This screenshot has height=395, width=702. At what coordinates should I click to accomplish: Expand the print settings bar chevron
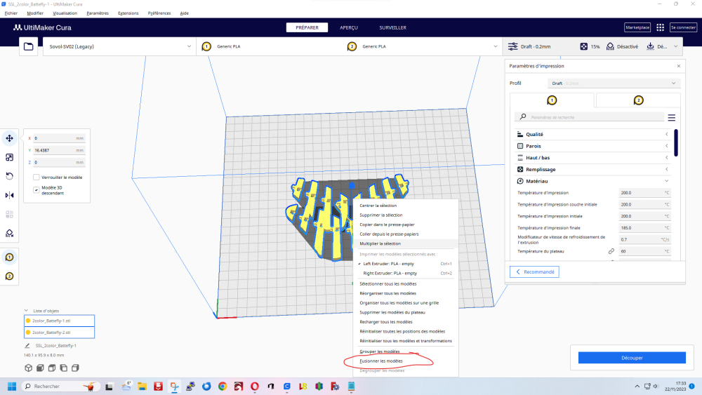point(675,46)
